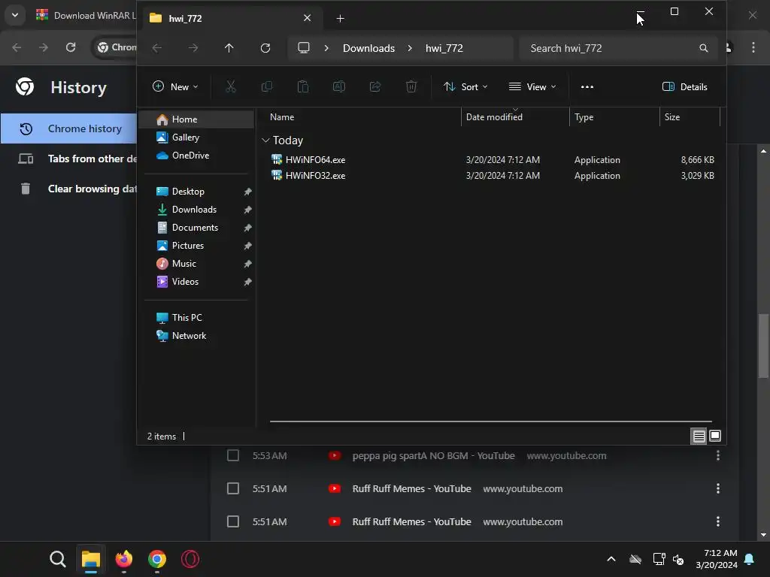This screenshot has width=770, height=577.
Task: Switch to large thumbnails view in status bar
Action: (715, 436)
